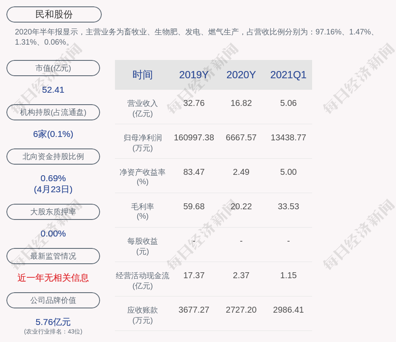Select the 公司品牌价值 label pill

pyautogui.click(x=53, y=300)
